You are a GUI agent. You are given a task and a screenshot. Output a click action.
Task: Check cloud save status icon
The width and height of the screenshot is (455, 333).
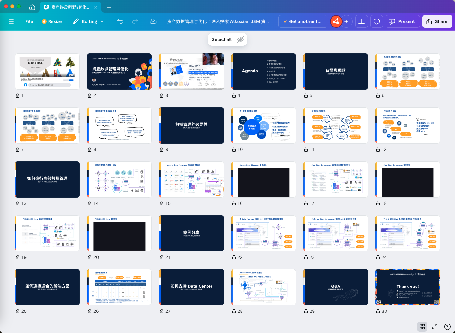coord(153,21)
